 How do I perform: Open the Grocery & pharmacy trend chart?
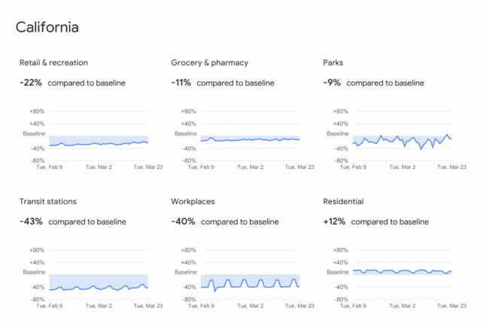click(x=250, y=136)
